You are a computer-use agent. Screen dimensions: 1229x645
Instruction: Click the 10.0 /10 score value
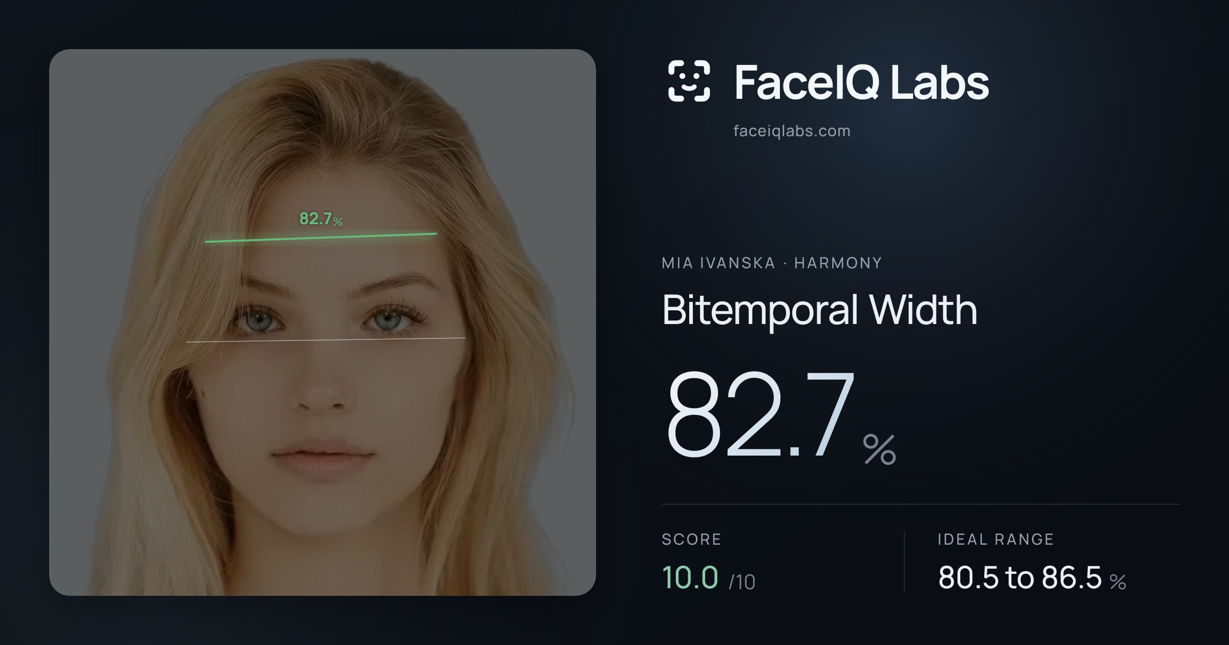tap(708, 578)
